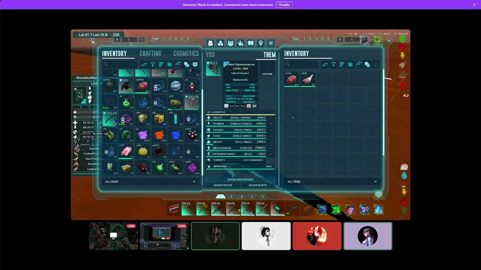Open the backpack inventory icon
Image resolution: width=481 pixels, height=270 pixels.
pos(210,43)
